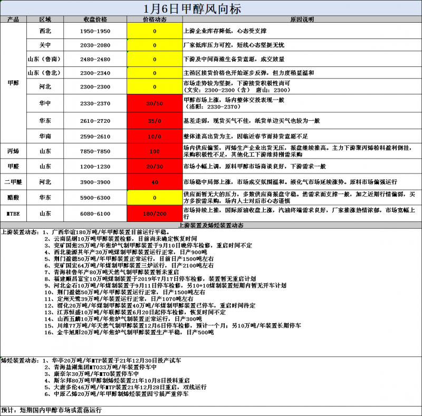Select the price cell '2300-2340'
The width and height of the screenshot is (422, 416).
click(x=95, y=73)
